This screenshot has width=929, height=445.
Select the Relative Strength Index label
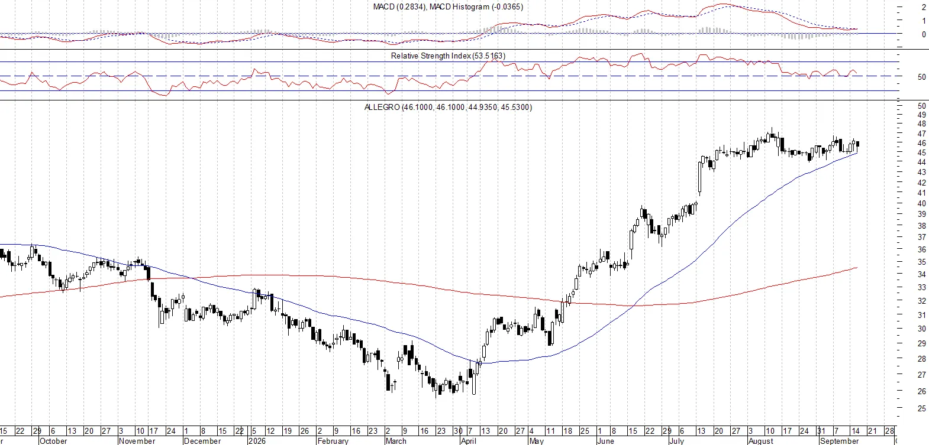[x=448, y=56]
